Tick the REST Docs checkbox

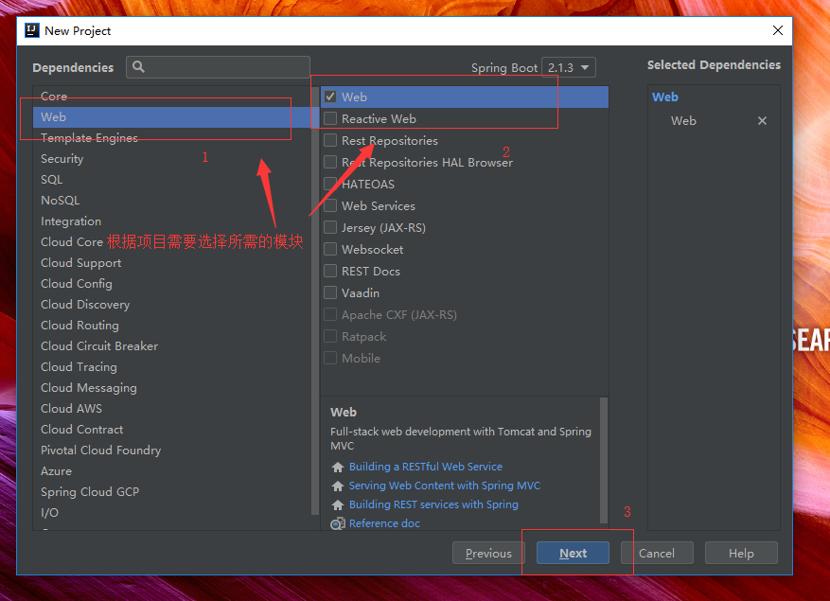330,271
